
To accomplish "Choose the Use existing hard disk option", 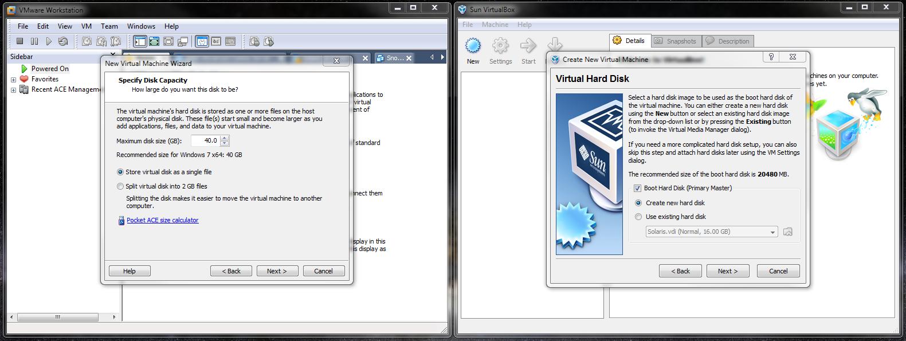I will click(x=638, y=217).
